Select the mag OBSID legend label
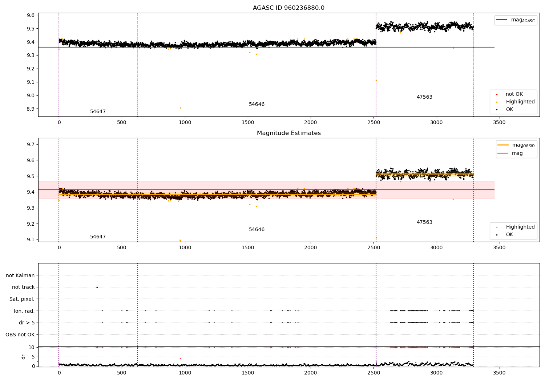Screen dimensions: 545x381 (x=524, y=145)
